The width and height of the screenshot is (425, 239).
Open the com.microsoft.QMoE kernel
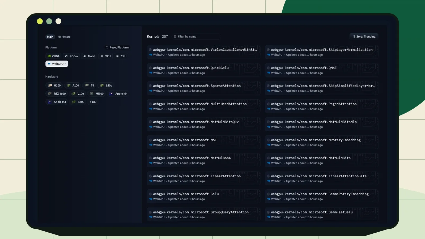321,70
